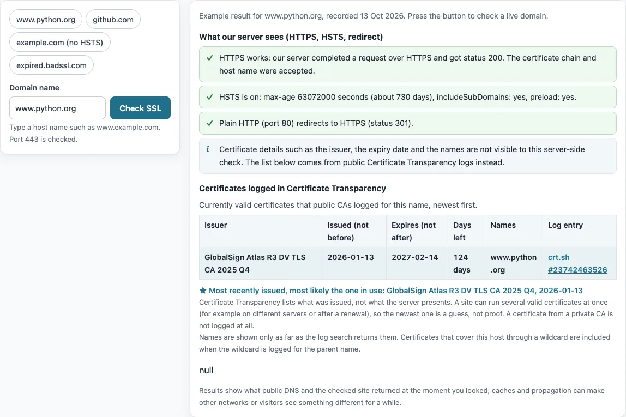Viewport: 626px width, 417px height.
Task: Click the info icon beside Certificate details note
Action: pyautogui.click(x=208, y=149)
